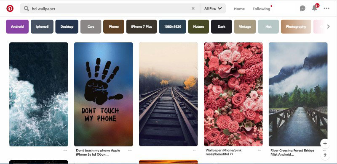Image resolution: width=337 pixels, height=164 pixels.
Task: Select the Vintage category chip
Action: point(245,26)
